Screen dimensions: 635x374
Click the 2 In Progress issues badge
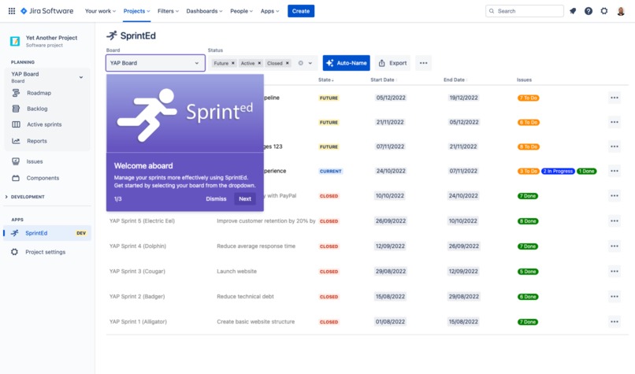tap(558, 171)
